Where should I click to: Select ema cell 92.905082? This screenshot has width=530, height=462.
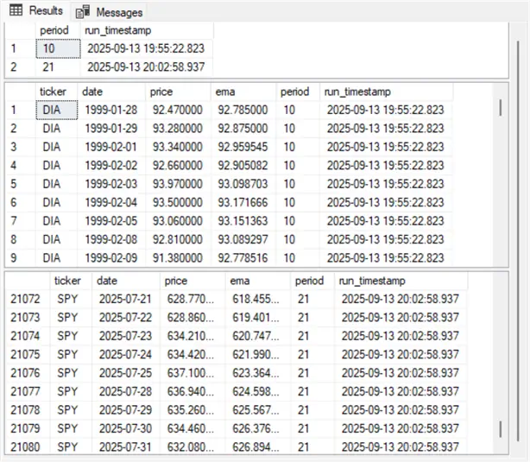(x=243, y=166)
